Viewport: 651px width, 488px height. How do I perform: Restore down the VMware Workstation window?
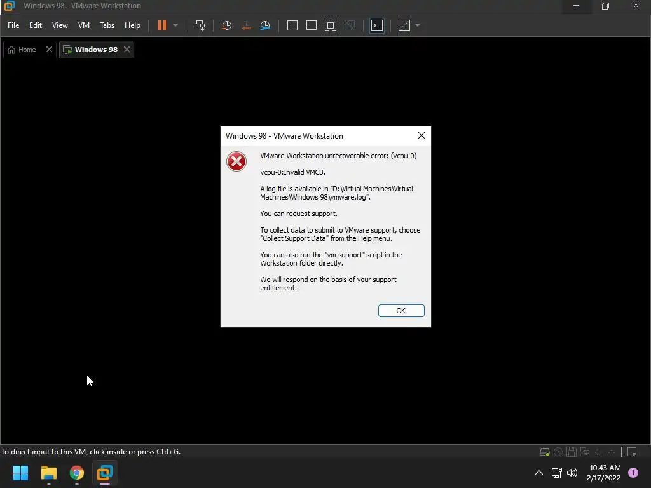[x=605, y=6]
